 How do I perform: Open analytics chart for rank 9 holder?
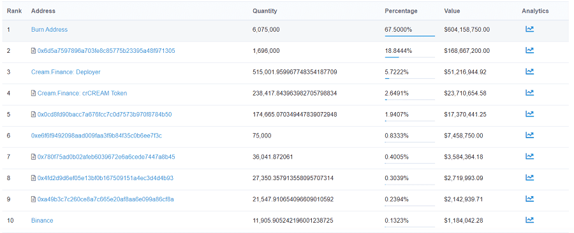529,199
